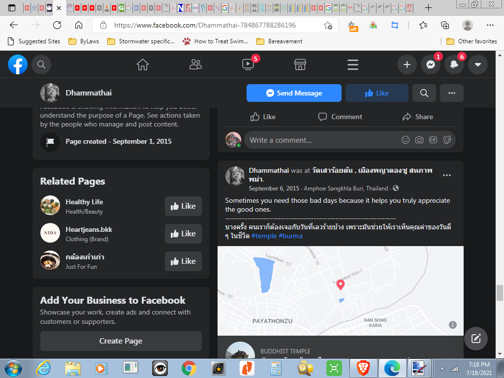The width and height of the screenshot is (504, 378).
Task: Open post options for September 6 post
Action: point(447,175)
